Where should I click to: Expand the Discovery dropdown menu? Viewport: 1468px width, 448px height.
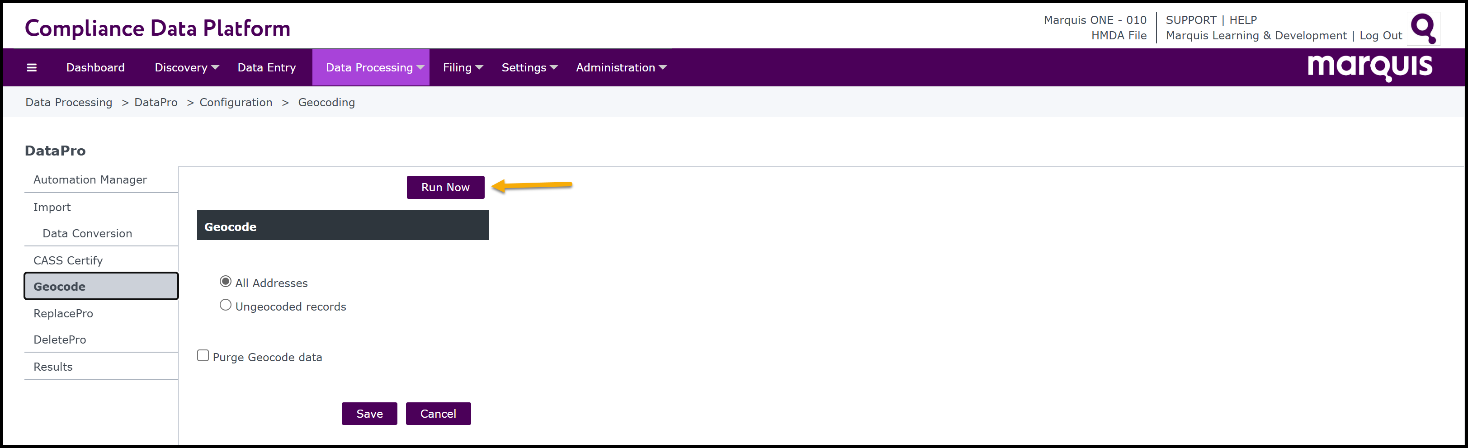[186, 68]
